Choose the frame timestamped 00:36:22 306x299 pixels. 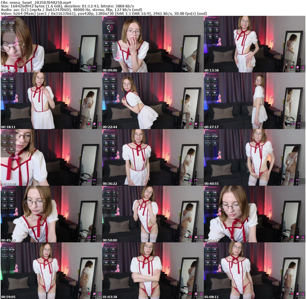[x=153, y=157]
